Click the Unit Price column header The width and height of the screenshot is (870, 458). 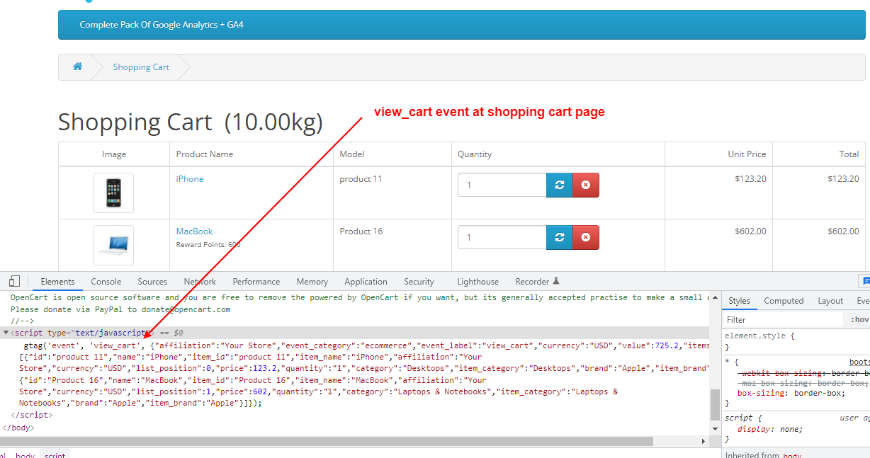pos(747,154)
